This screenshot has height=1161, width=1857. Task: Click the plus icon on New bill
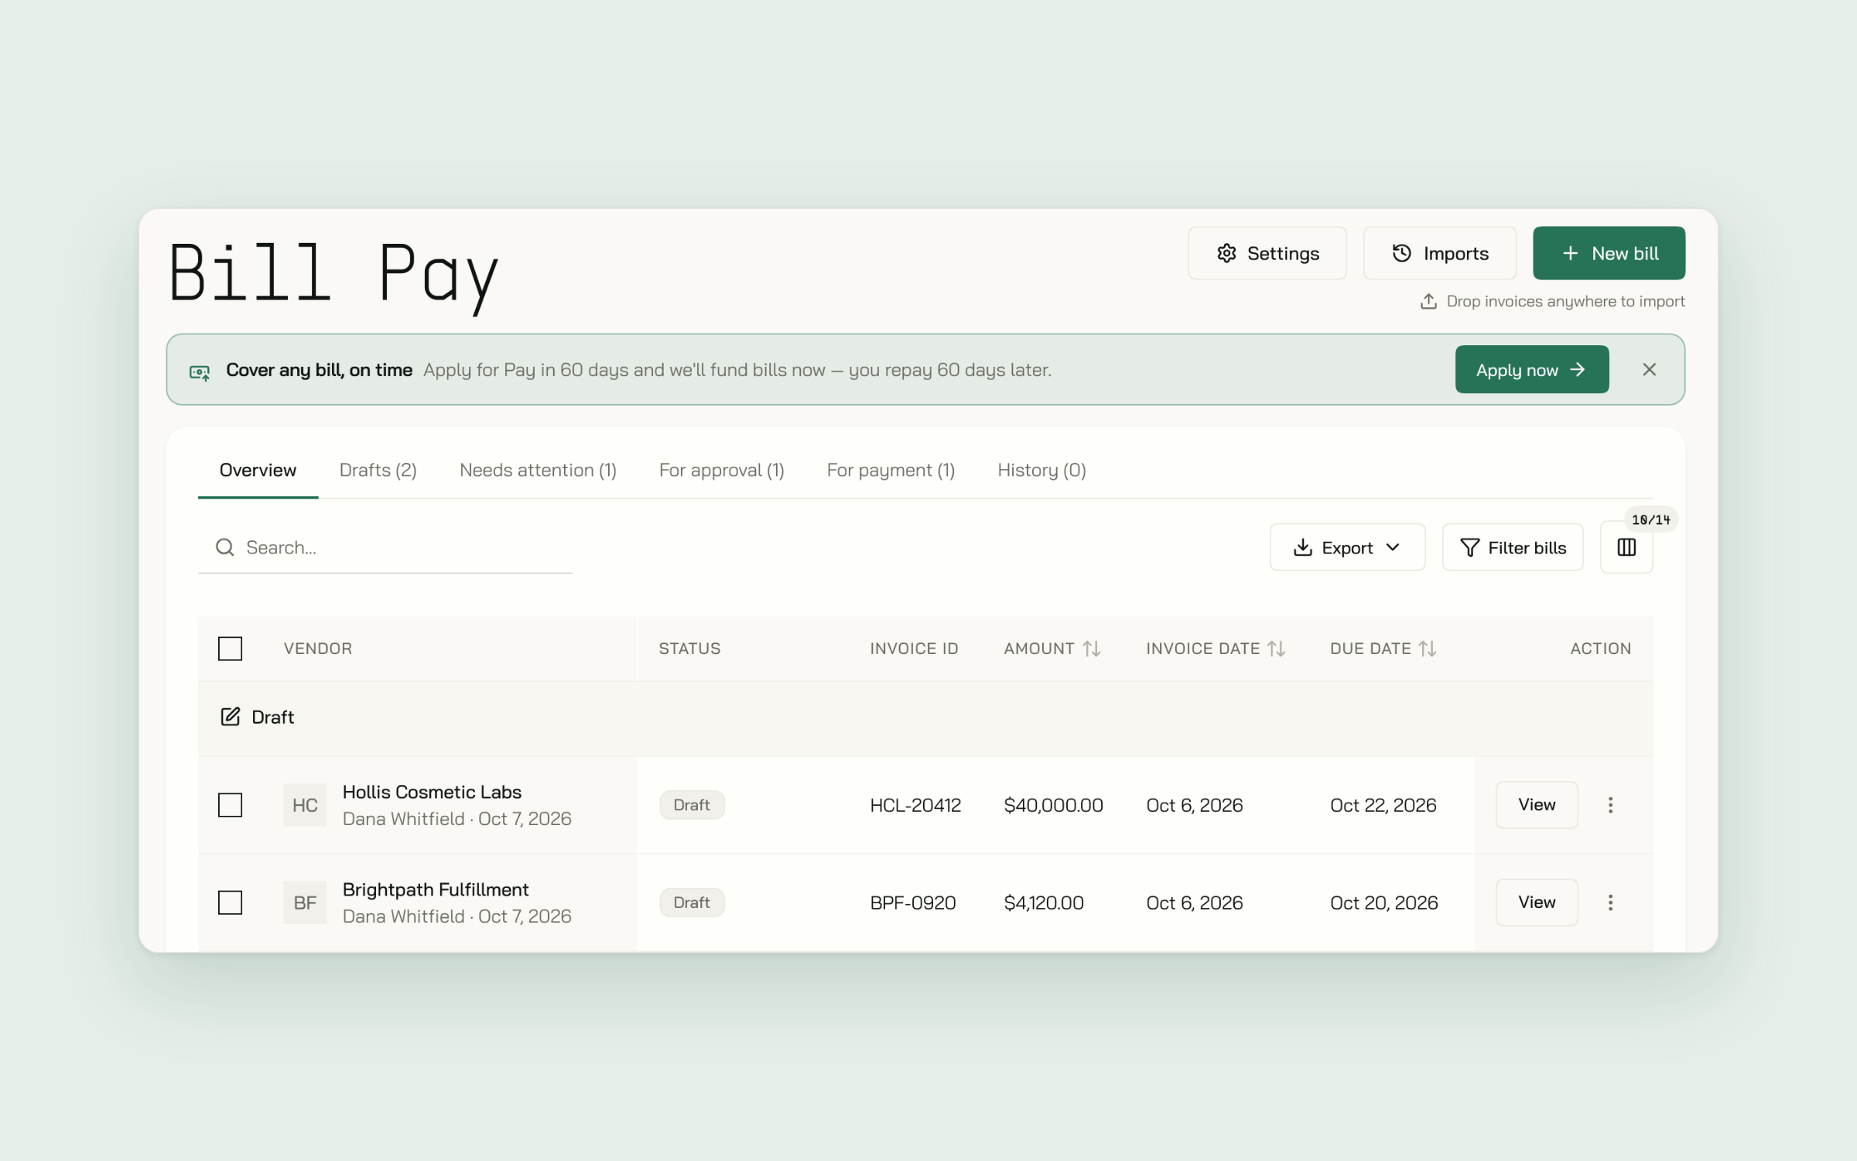1570,253
